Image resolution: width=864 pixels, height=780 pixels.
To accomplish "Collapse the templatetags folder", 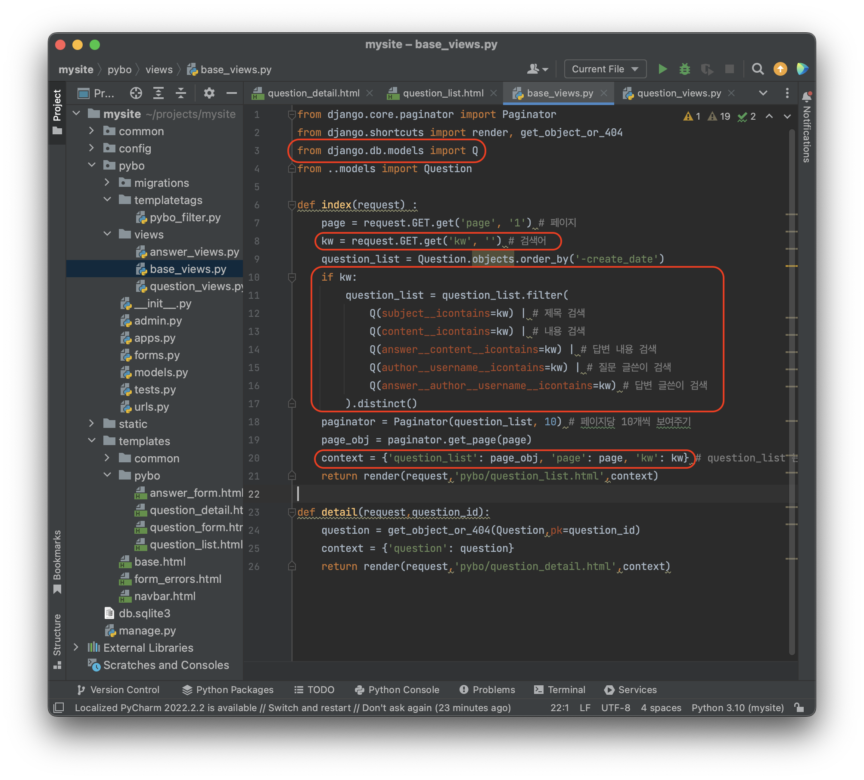I will [107, 200].
